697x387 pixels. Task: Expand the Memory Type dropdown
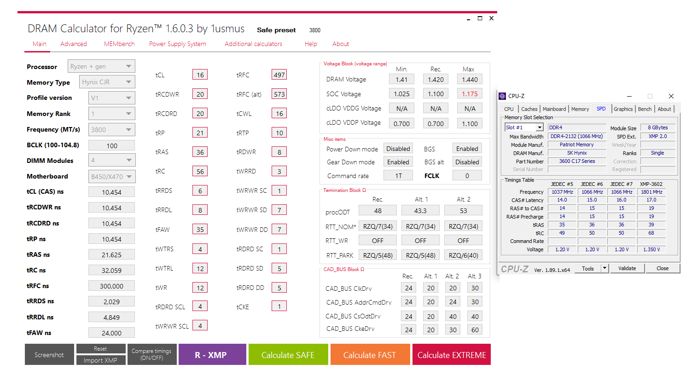click(x=107, y=82)
